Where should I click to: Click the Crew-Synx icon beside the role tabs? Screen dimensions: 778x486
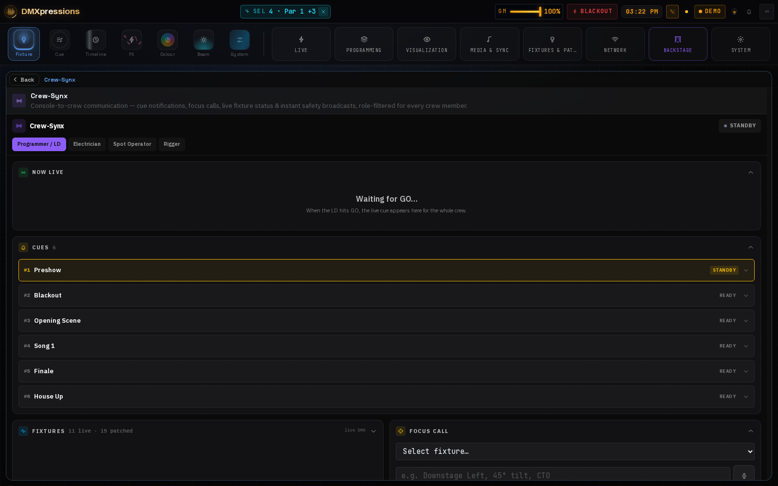[19, 126]
